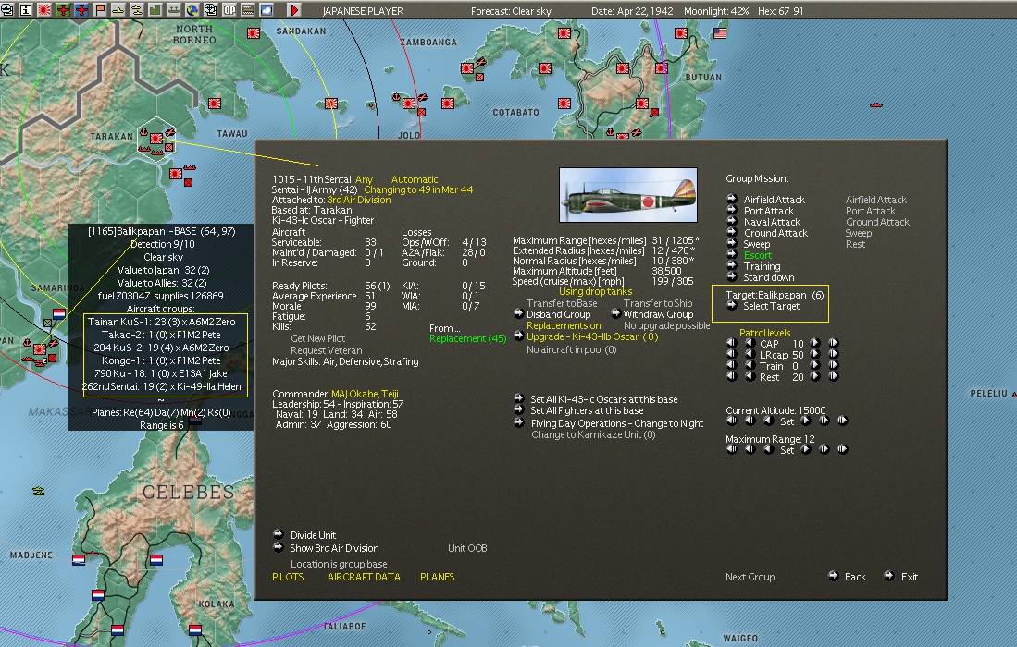The width and height of the screenshot is (1017, 647).
Task: Increase CAP level by single right arrow
Action: (x=815, y=343)
